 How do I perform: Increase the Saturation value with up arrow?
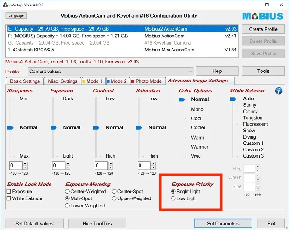point(154,163)
